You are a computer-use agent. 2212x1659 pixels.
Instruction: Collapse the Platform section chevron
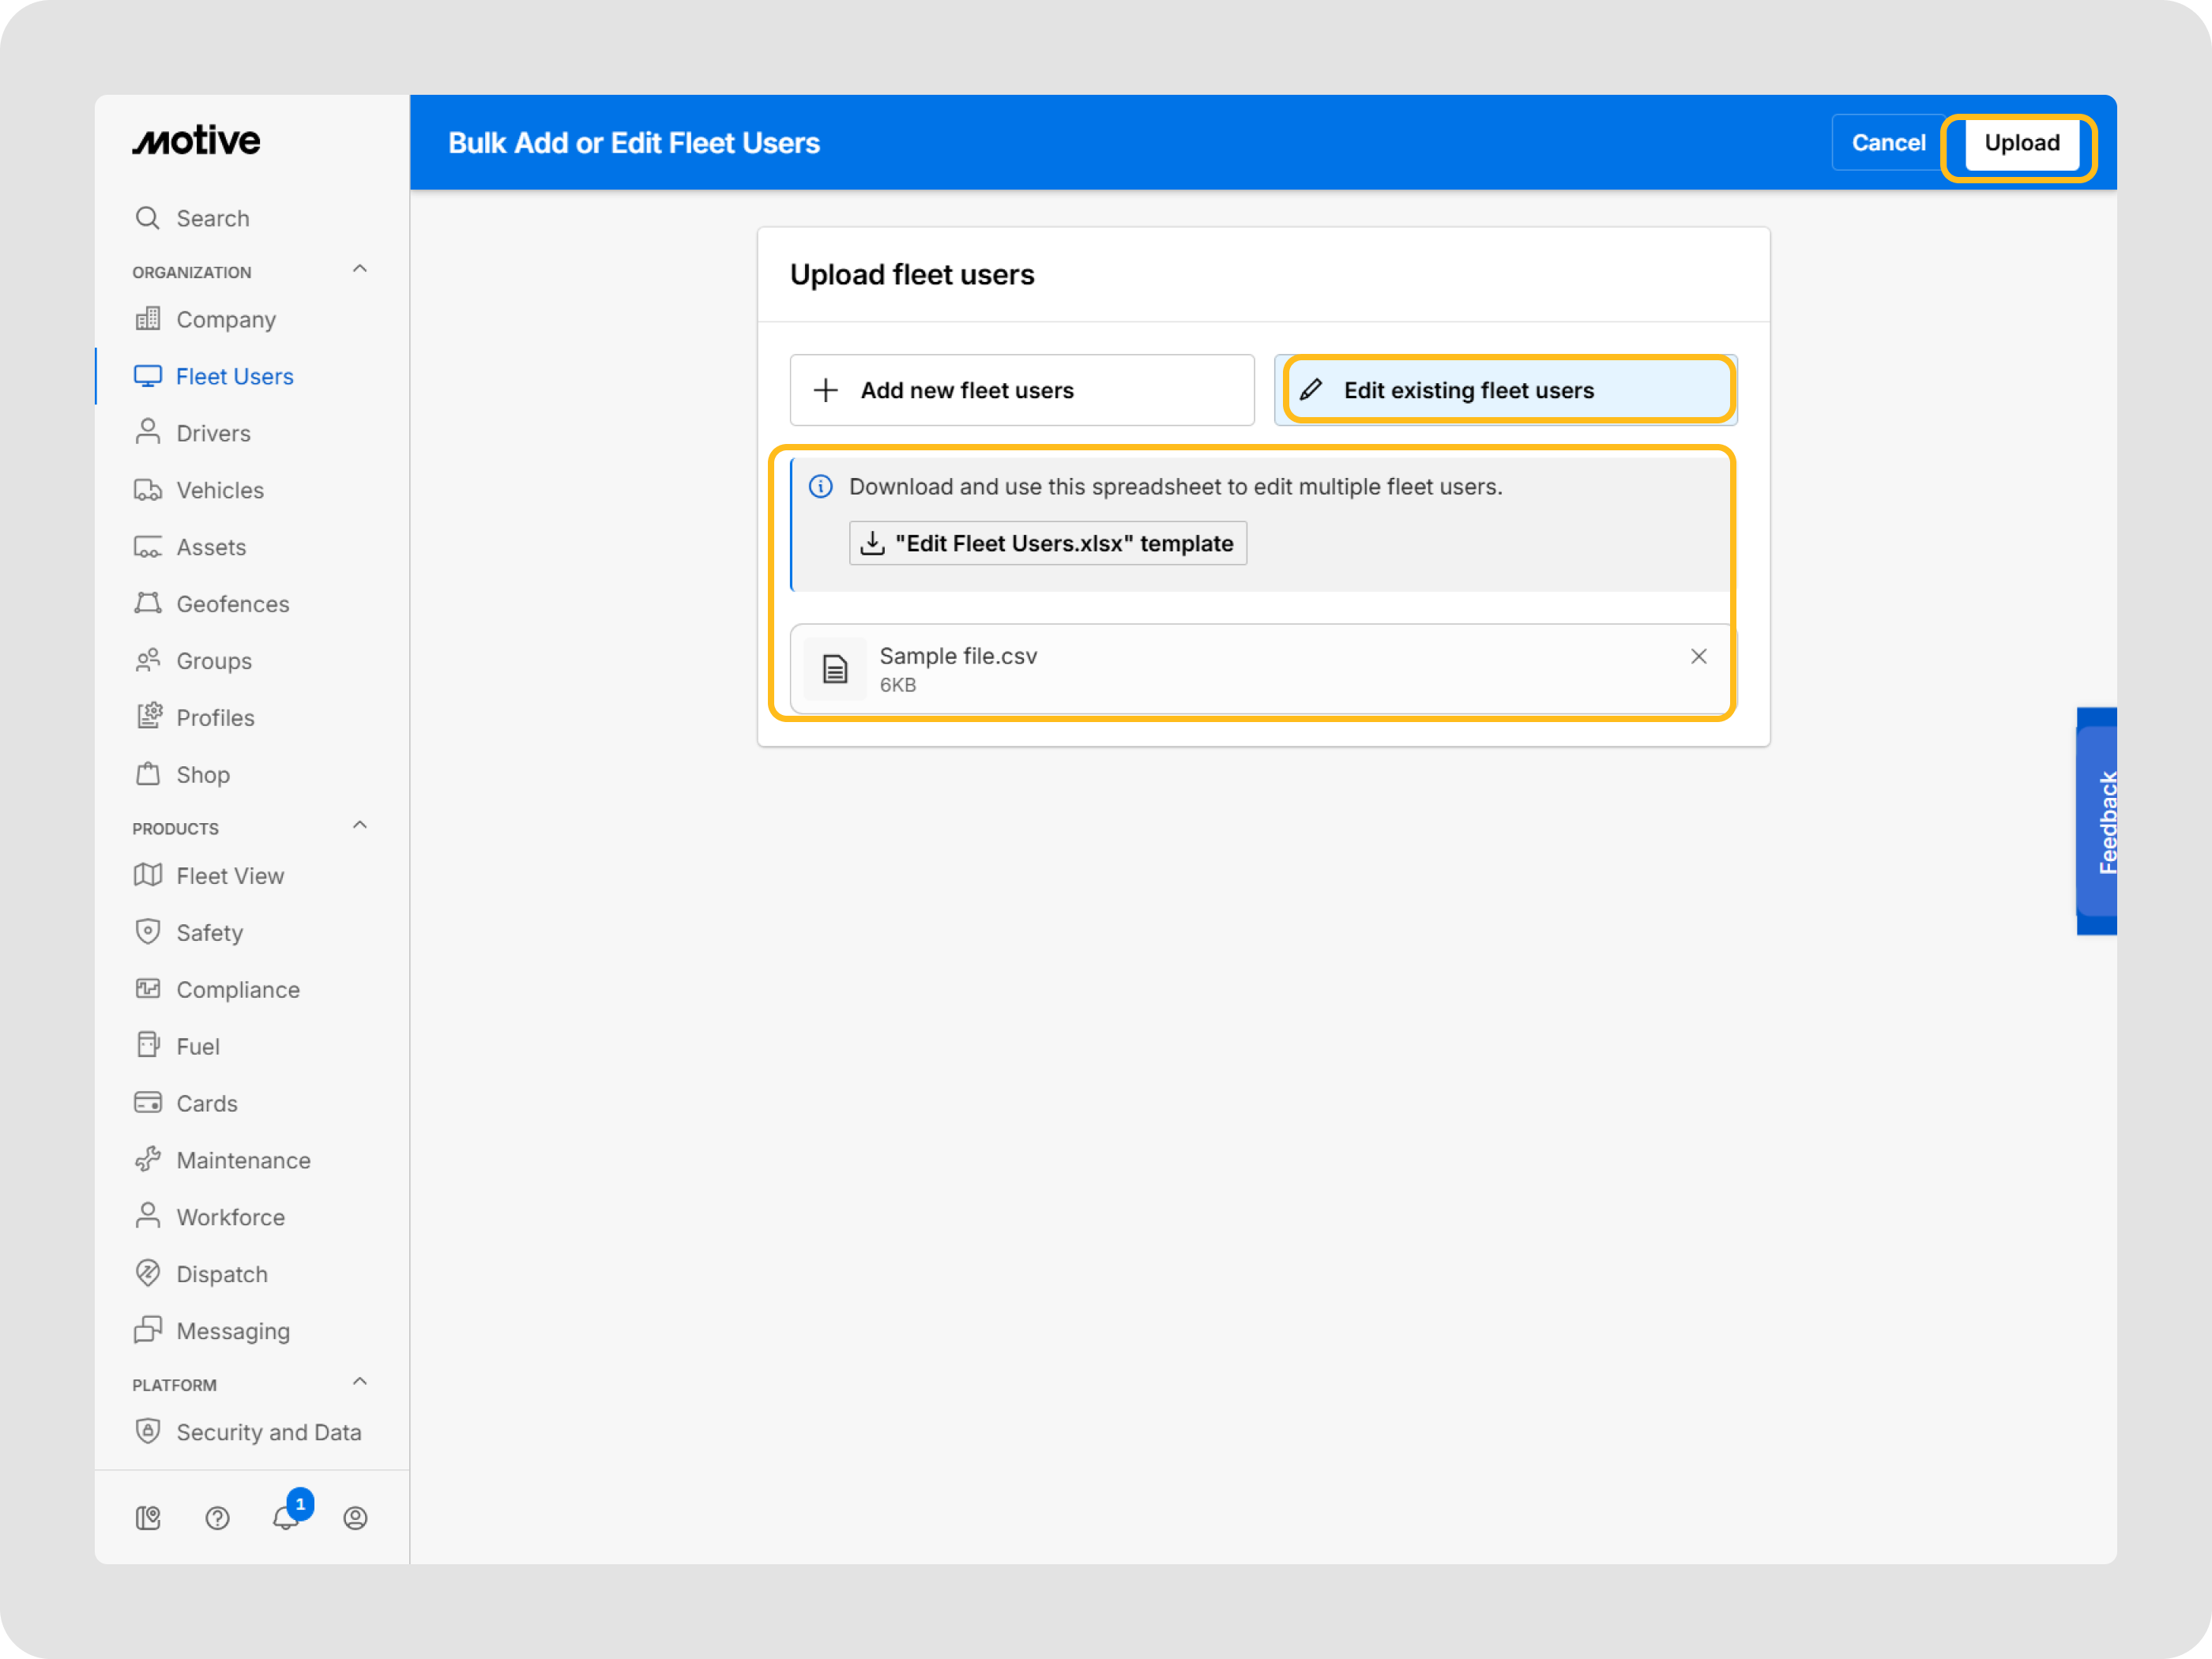pyautogui.click(x=360, y=1382)
